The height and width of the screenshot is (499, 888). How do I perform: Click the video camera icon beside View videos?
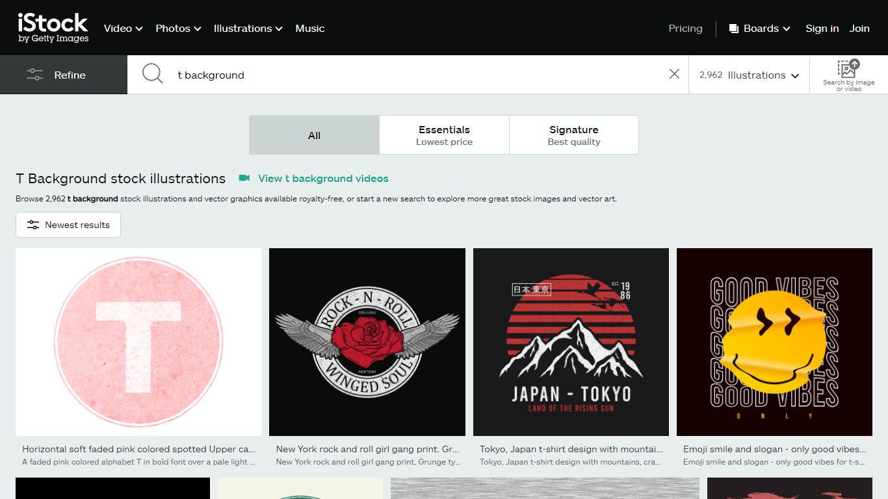244,178
